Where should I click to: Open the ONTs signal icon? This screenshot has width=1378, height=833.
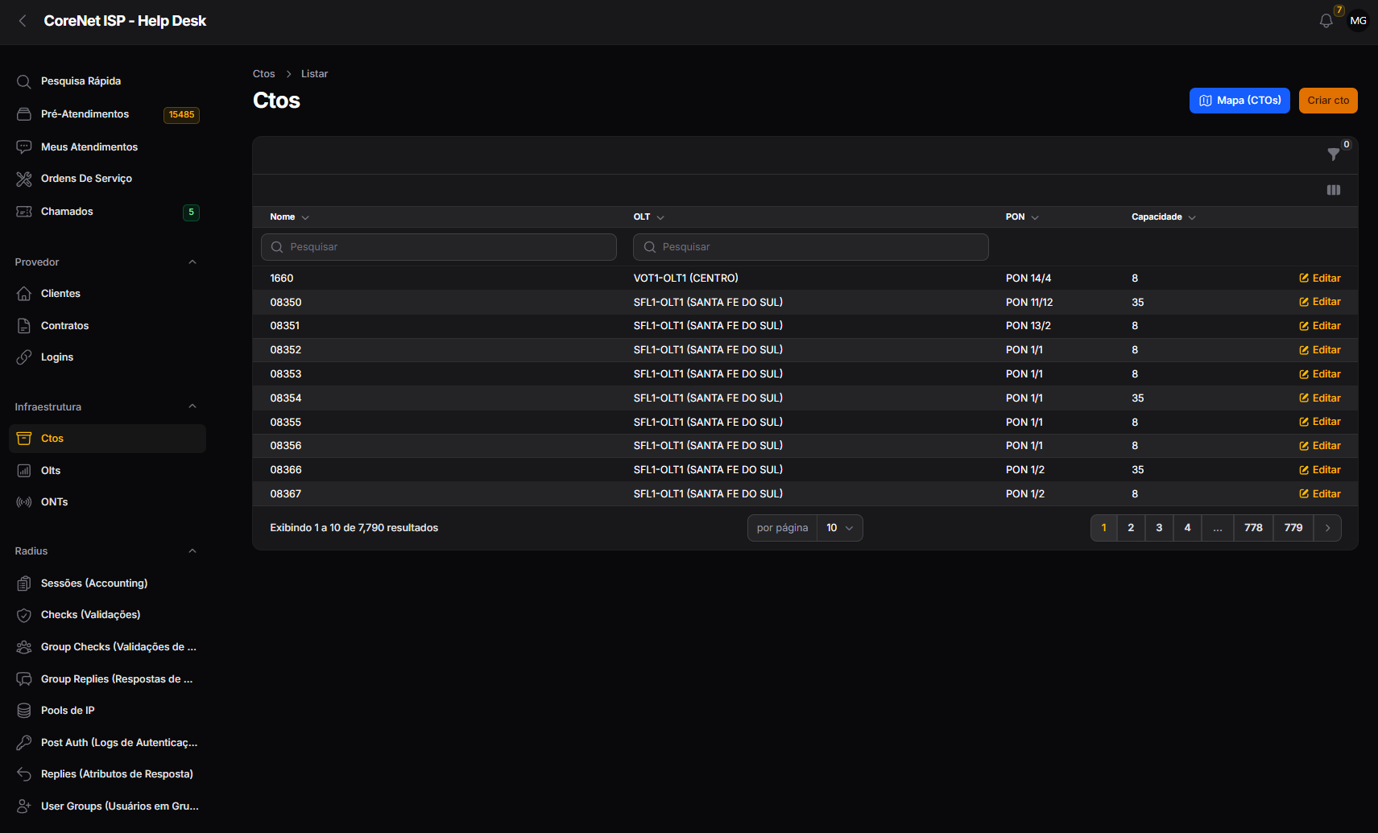24,502
